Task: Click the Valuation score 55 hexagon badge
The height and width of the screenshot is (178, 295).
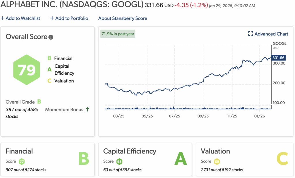Action: tap(217, 161)
